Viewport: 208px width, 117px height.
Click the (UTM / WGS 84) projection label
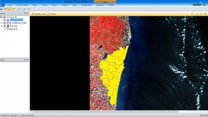click(27, 115)
